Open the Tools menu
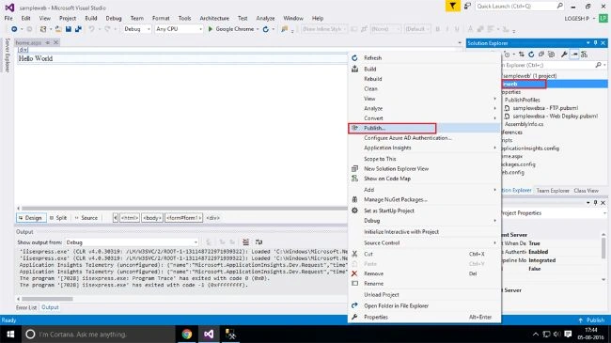The height and width of the screenshot is (343, 611). tap(184, 18)
